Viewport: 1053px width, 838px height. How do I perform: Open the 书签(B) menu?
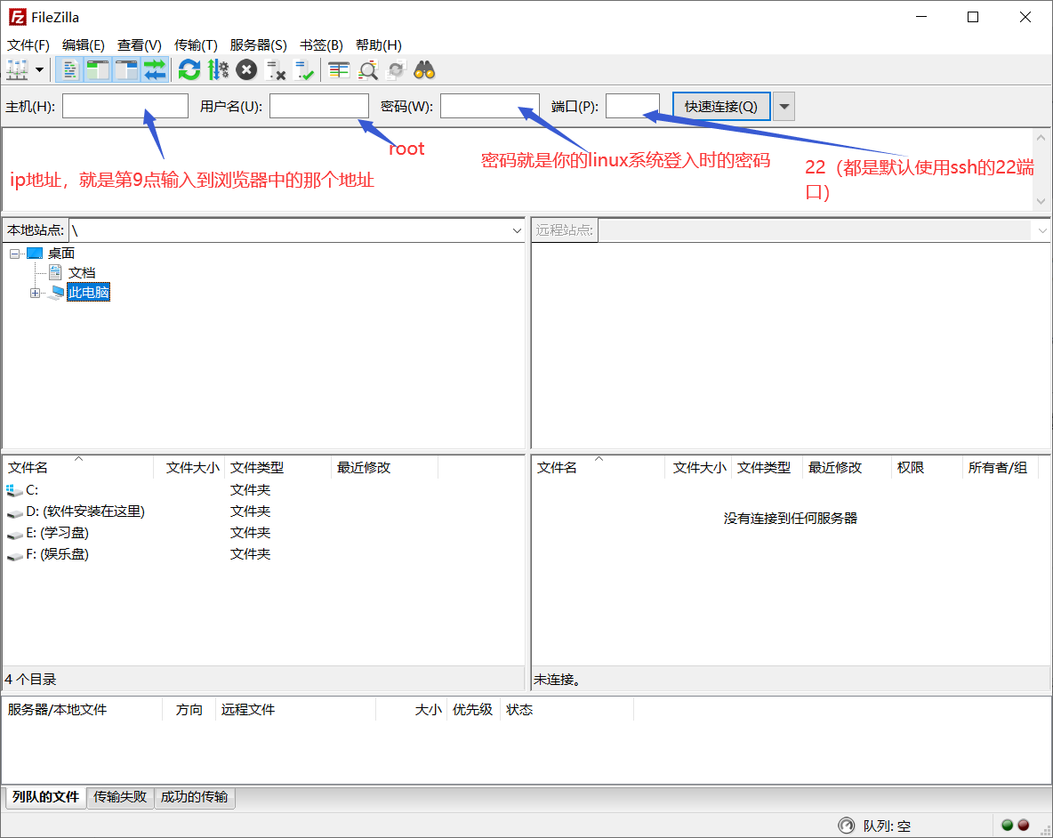click(x=321, y=45)
